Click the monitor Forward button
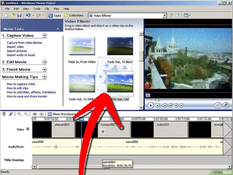 click(x=181, y=105)
